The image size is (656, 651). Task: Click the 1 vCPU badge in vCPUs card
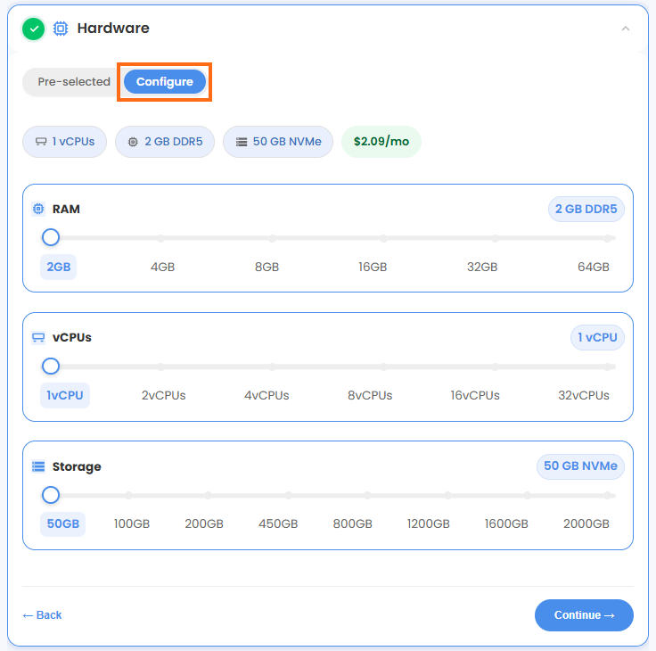click(597, 337)
